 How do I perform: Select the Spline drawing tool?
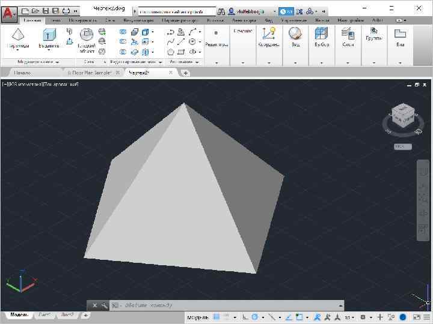point(170,42)
